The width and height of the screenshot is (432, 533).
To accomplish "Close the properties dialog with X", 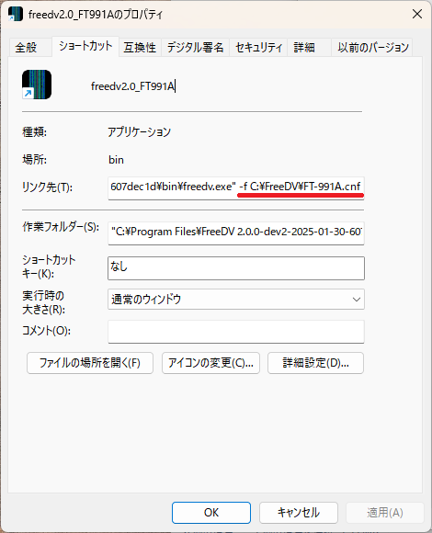I will click(417, 14).
